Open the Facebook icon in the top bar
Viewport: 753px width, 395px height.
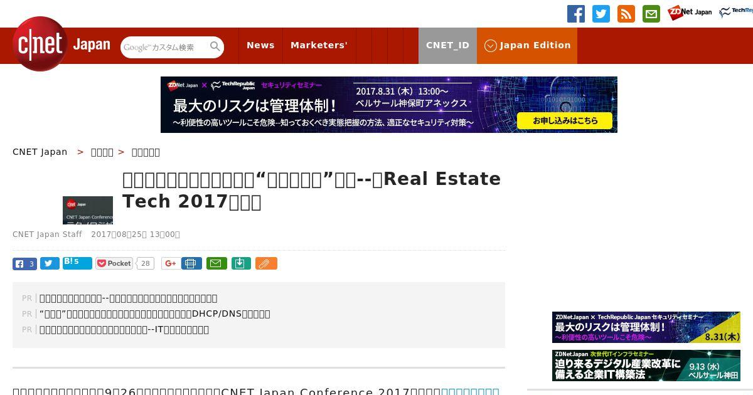pos(576,14)
